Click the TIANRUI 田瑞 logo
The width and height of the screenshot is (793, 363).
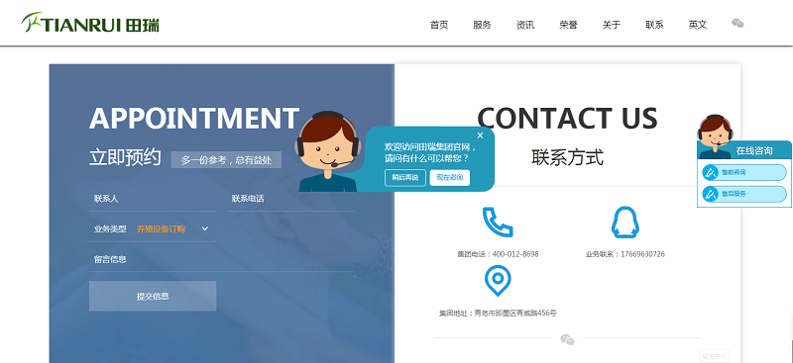point(90,23)
